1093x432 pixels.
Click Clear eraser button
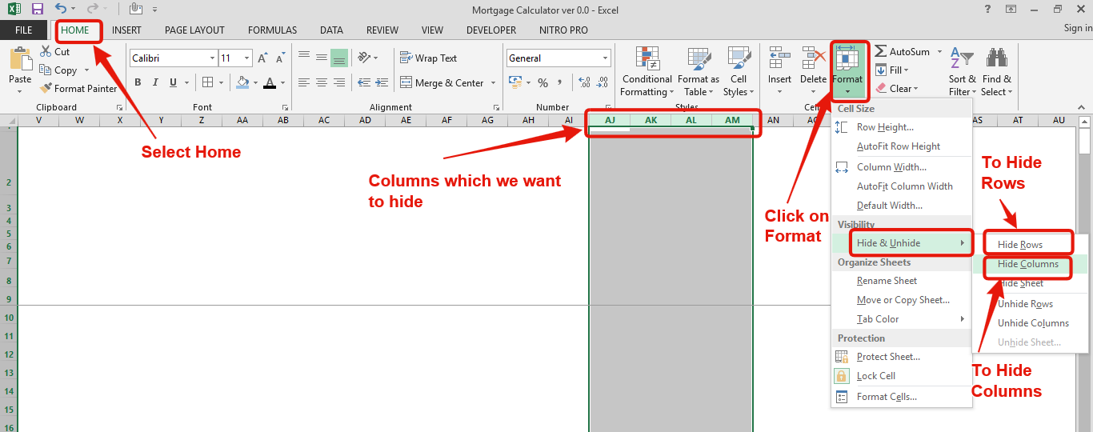[897, 89]
